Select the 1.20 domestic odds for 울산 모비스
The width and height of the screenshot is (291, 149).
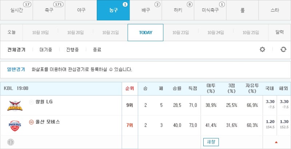(x=270, y=122)
